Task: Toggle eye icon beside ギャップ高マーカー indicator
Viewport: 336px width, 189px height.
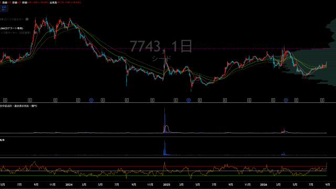Action: tap(36, 33)
